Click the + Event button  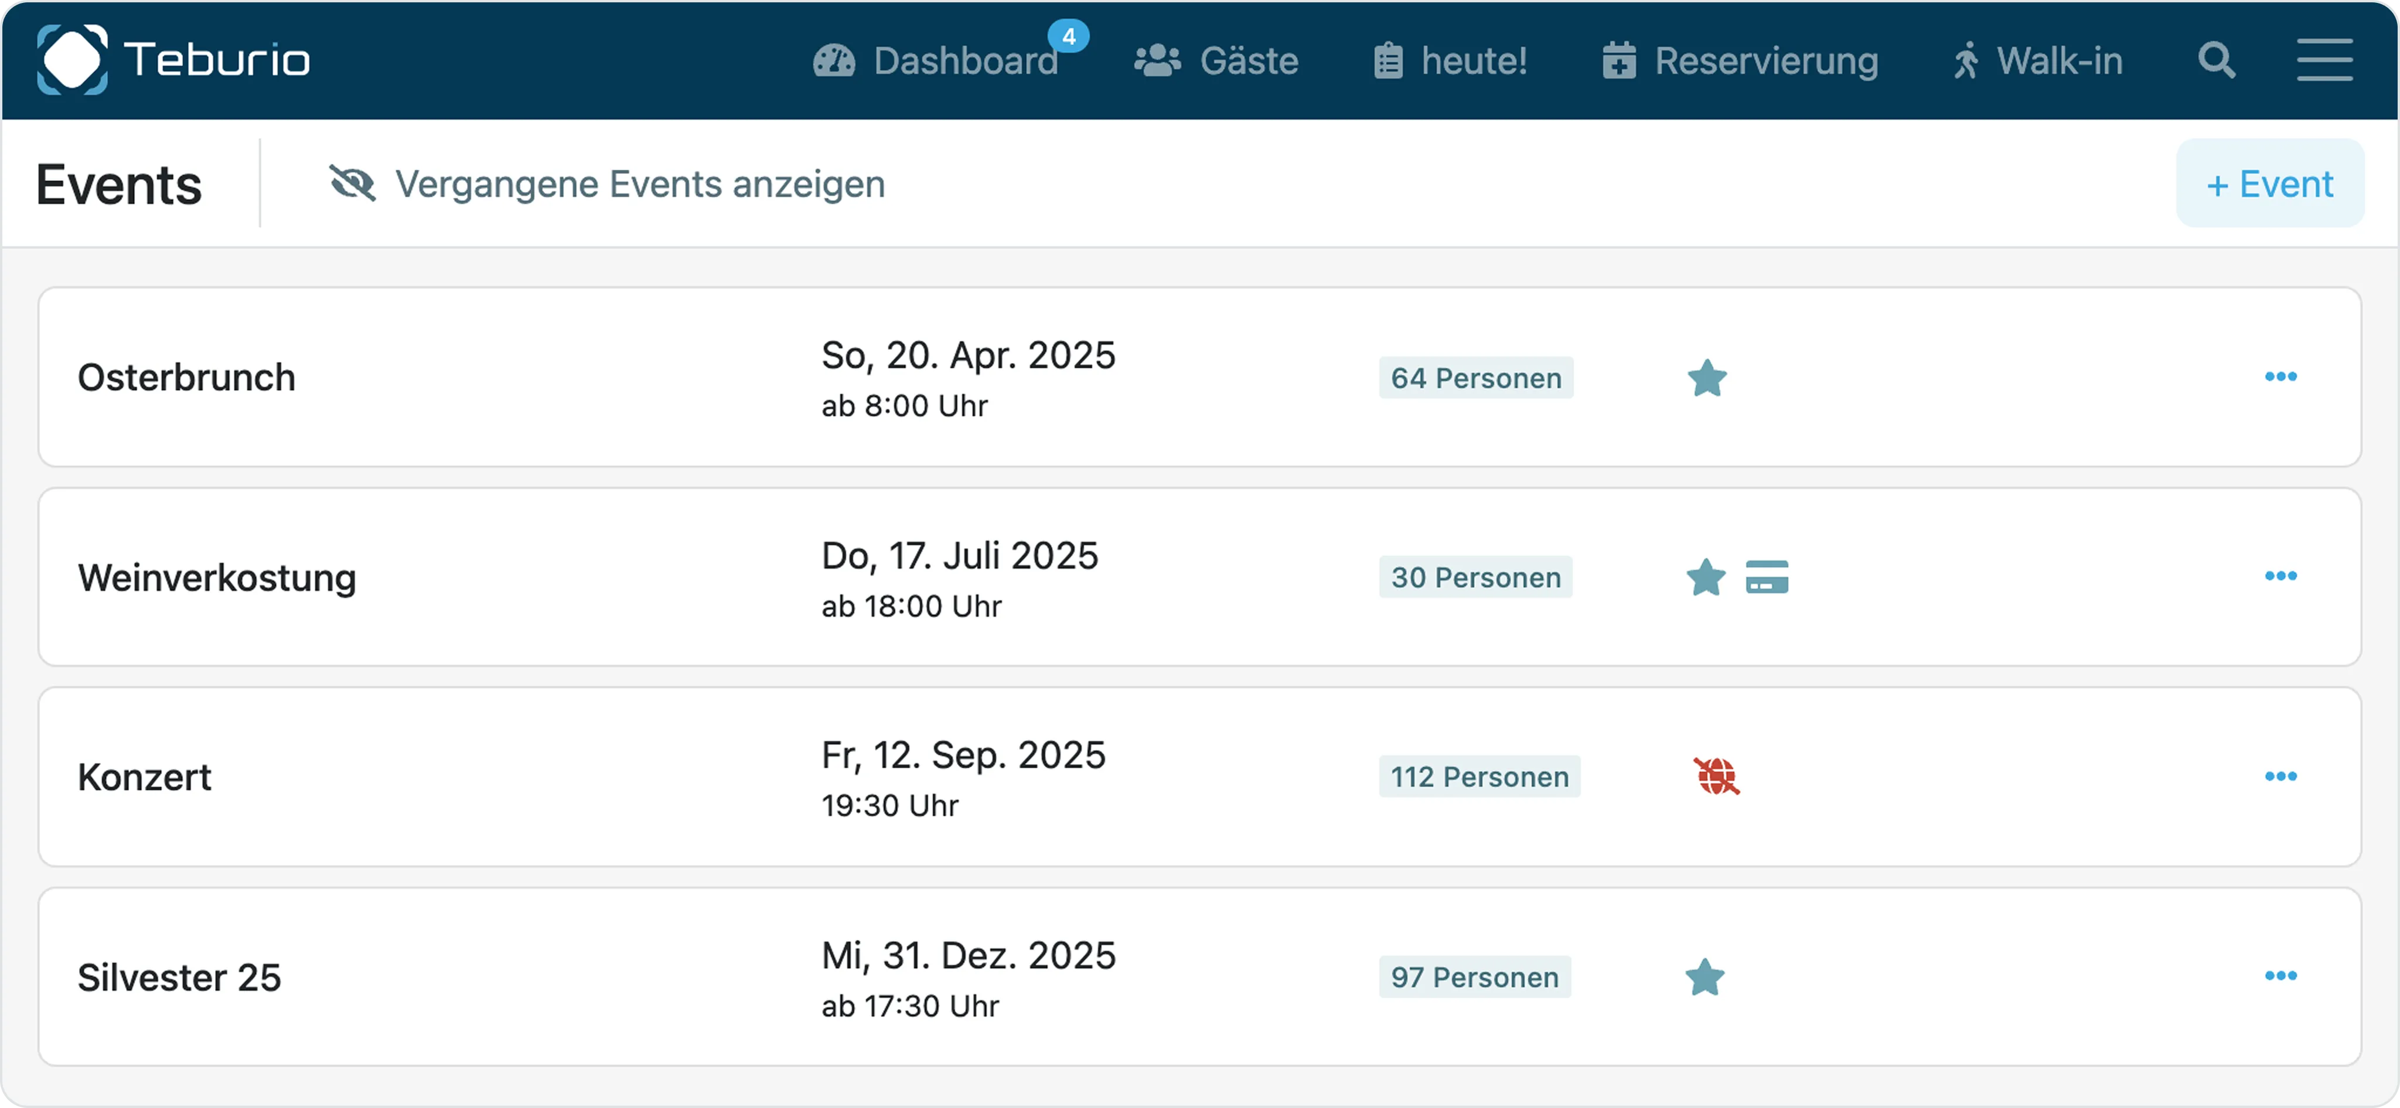[2269, 183]
